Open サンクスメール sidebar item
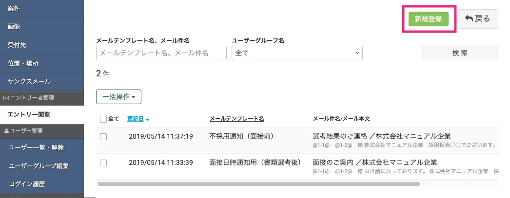 (29, 81)
